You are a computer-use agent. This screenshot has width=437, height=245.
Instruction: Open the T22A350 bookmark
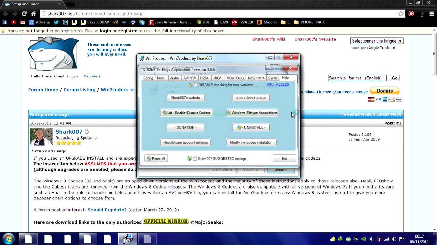[x=242, y=22]
